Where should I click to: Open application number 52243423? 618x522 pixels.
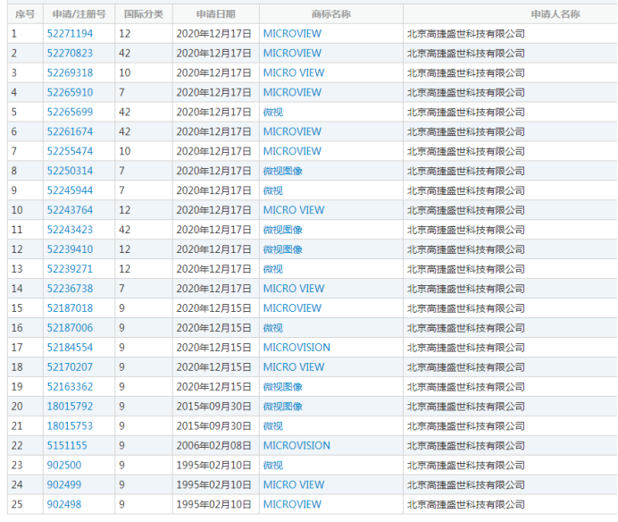pyautogui.click(x=70, y=230)
